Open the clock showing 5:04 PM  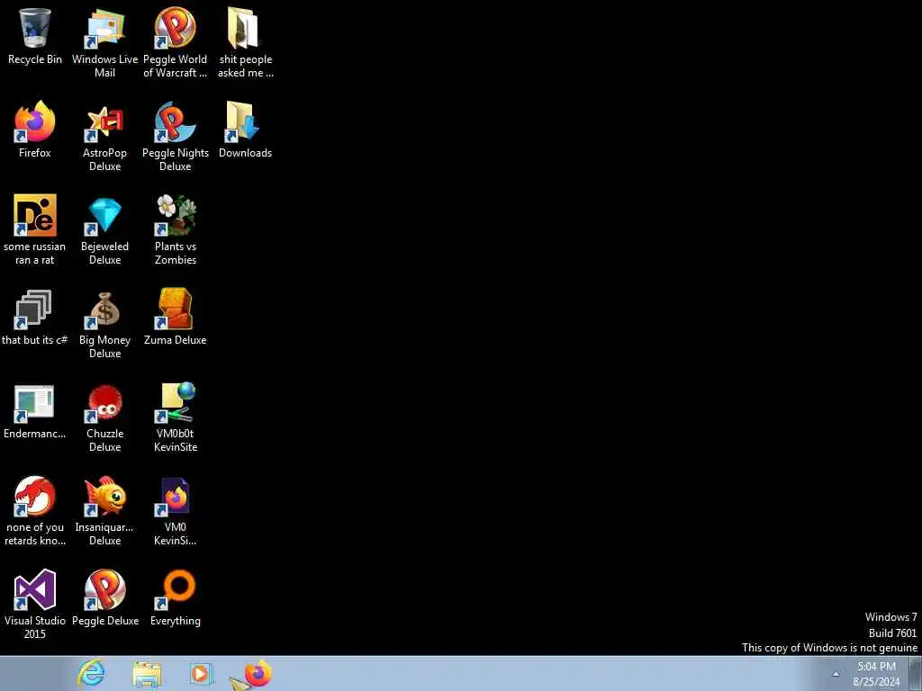pyautogui.click(x=876, y=674)
